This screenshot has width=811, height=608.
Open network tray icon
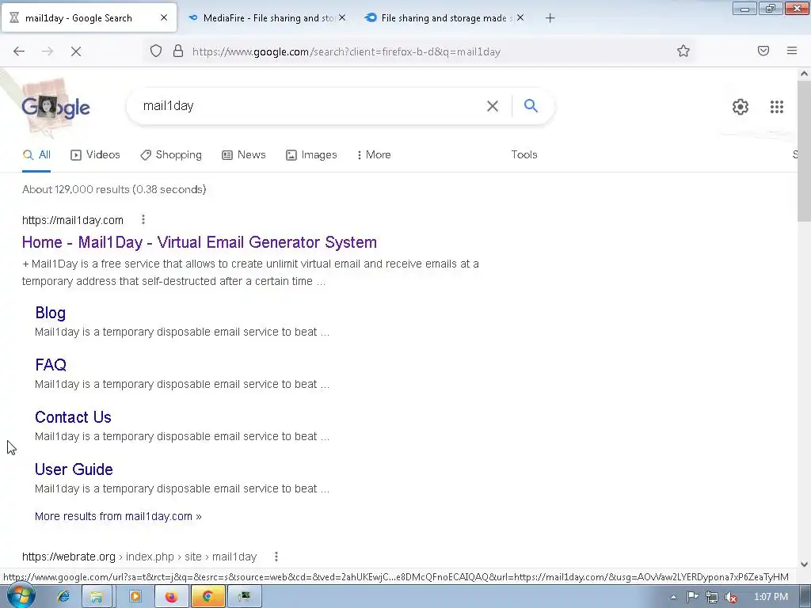point(712,597)
